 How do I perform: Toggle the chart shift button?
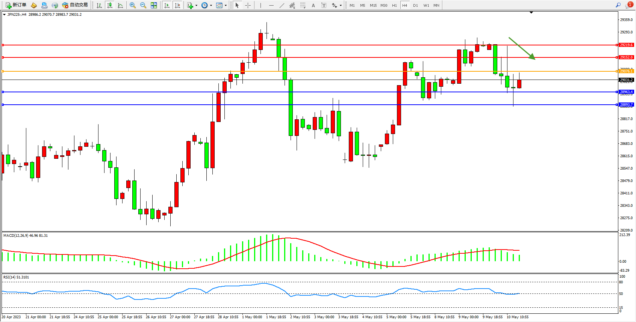[177, 5]
